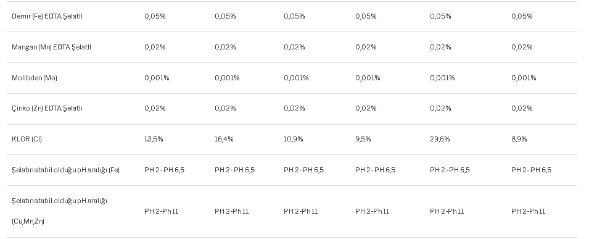The height and width of the screenshot is (239, 589).
Task: Click the (Cu,Mn,Zn) pH aralığı label
Action: (x=59, y=211)
